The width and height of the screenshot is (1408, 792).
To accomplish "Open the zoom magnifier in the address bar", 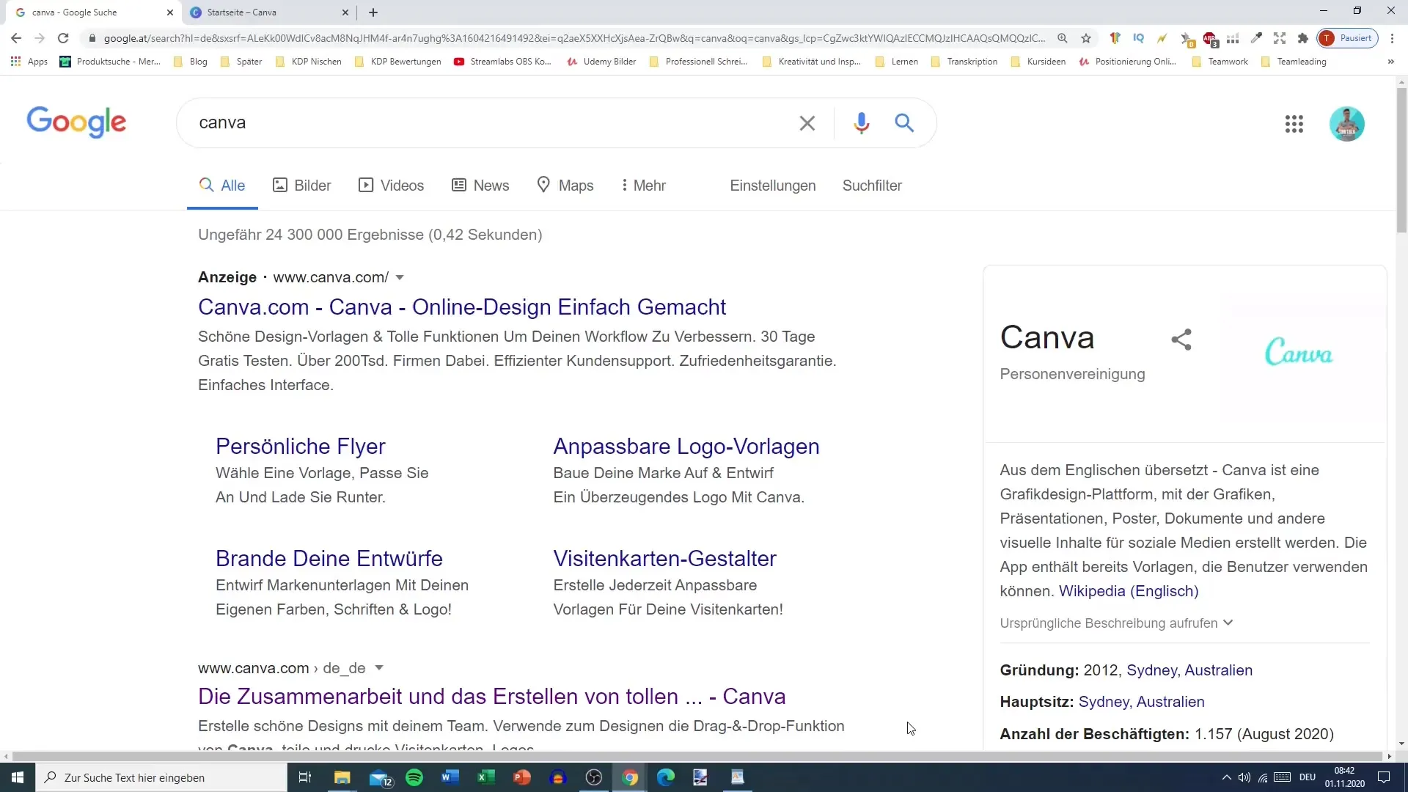I will 1062,38.
